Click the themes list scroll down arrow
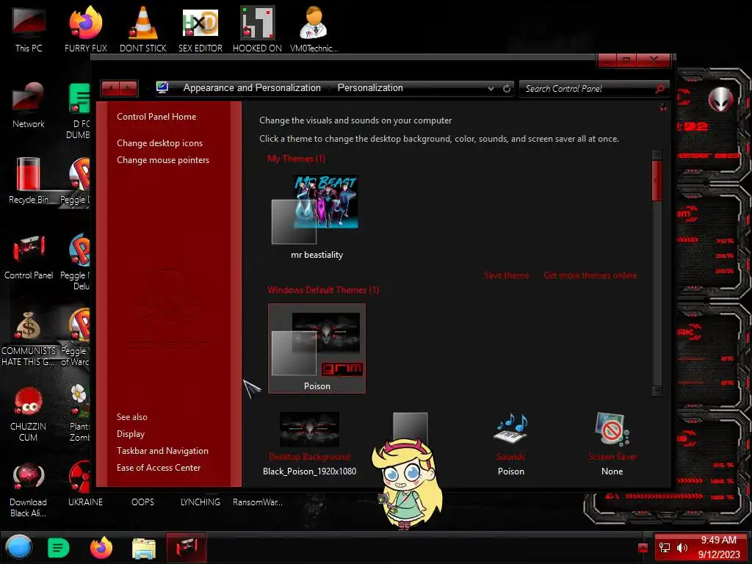This screenshot has width=752, height=564. pyautogui.click(x=657, y=391)
